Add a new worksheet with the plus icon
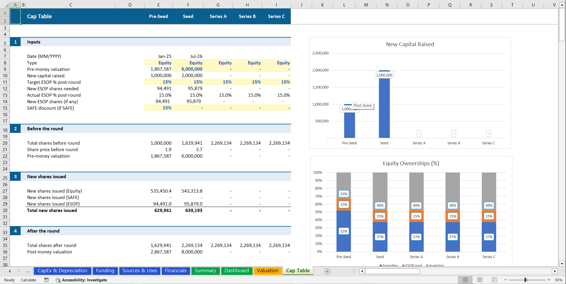 tap(327, 271)
